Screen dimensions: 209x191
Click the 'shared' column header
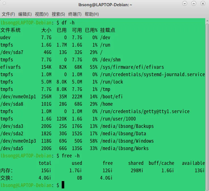point(136,163)
